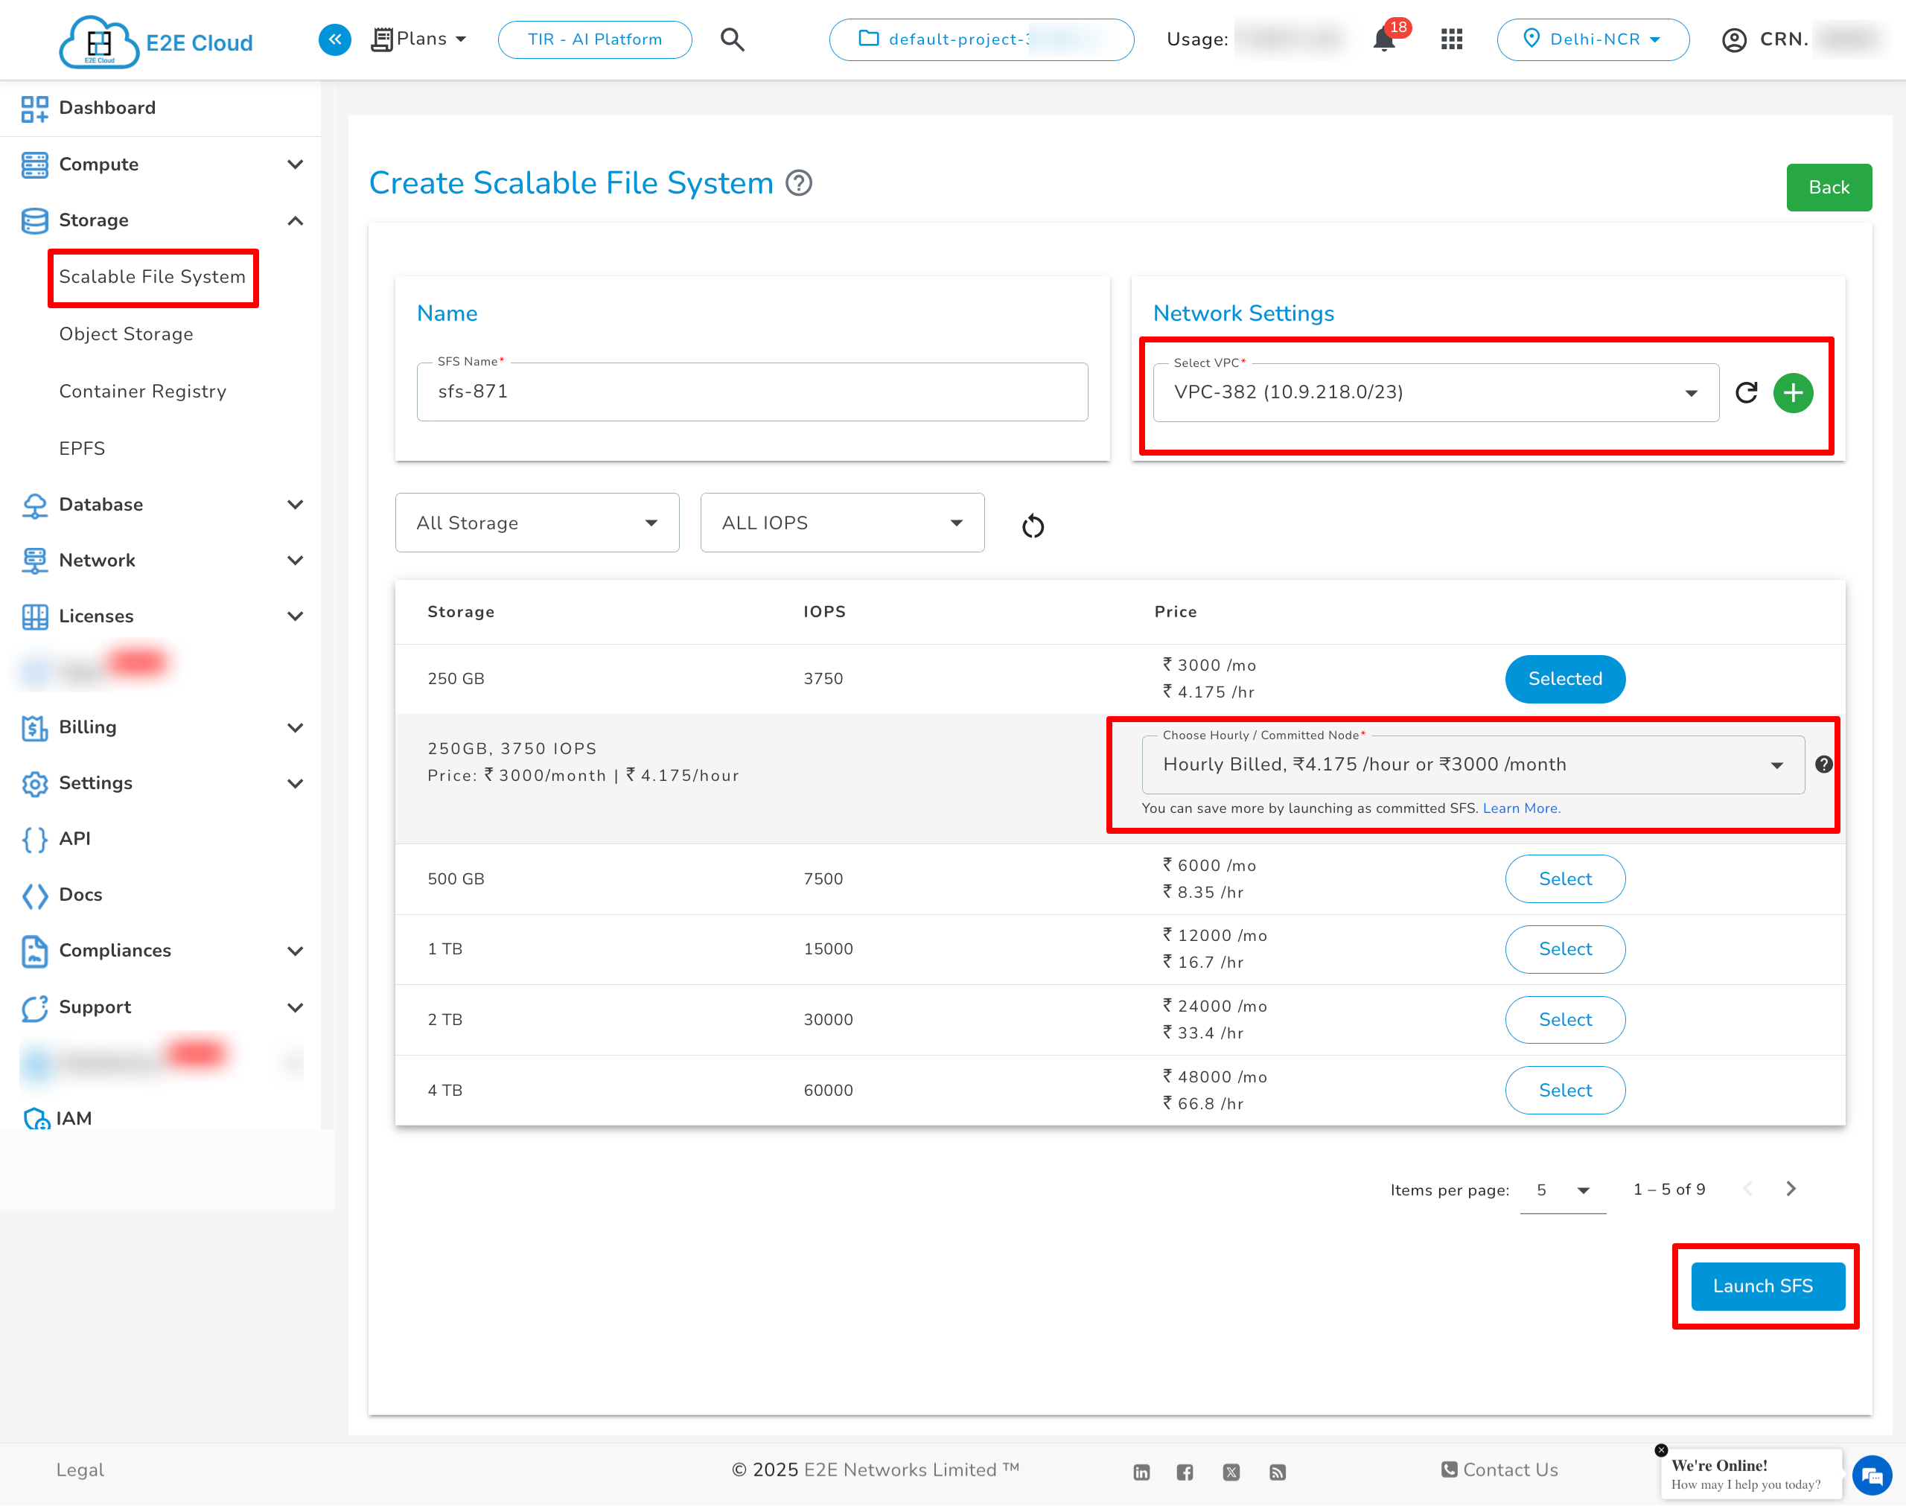Click the user account profile icon

click(x=1734, y=39)
